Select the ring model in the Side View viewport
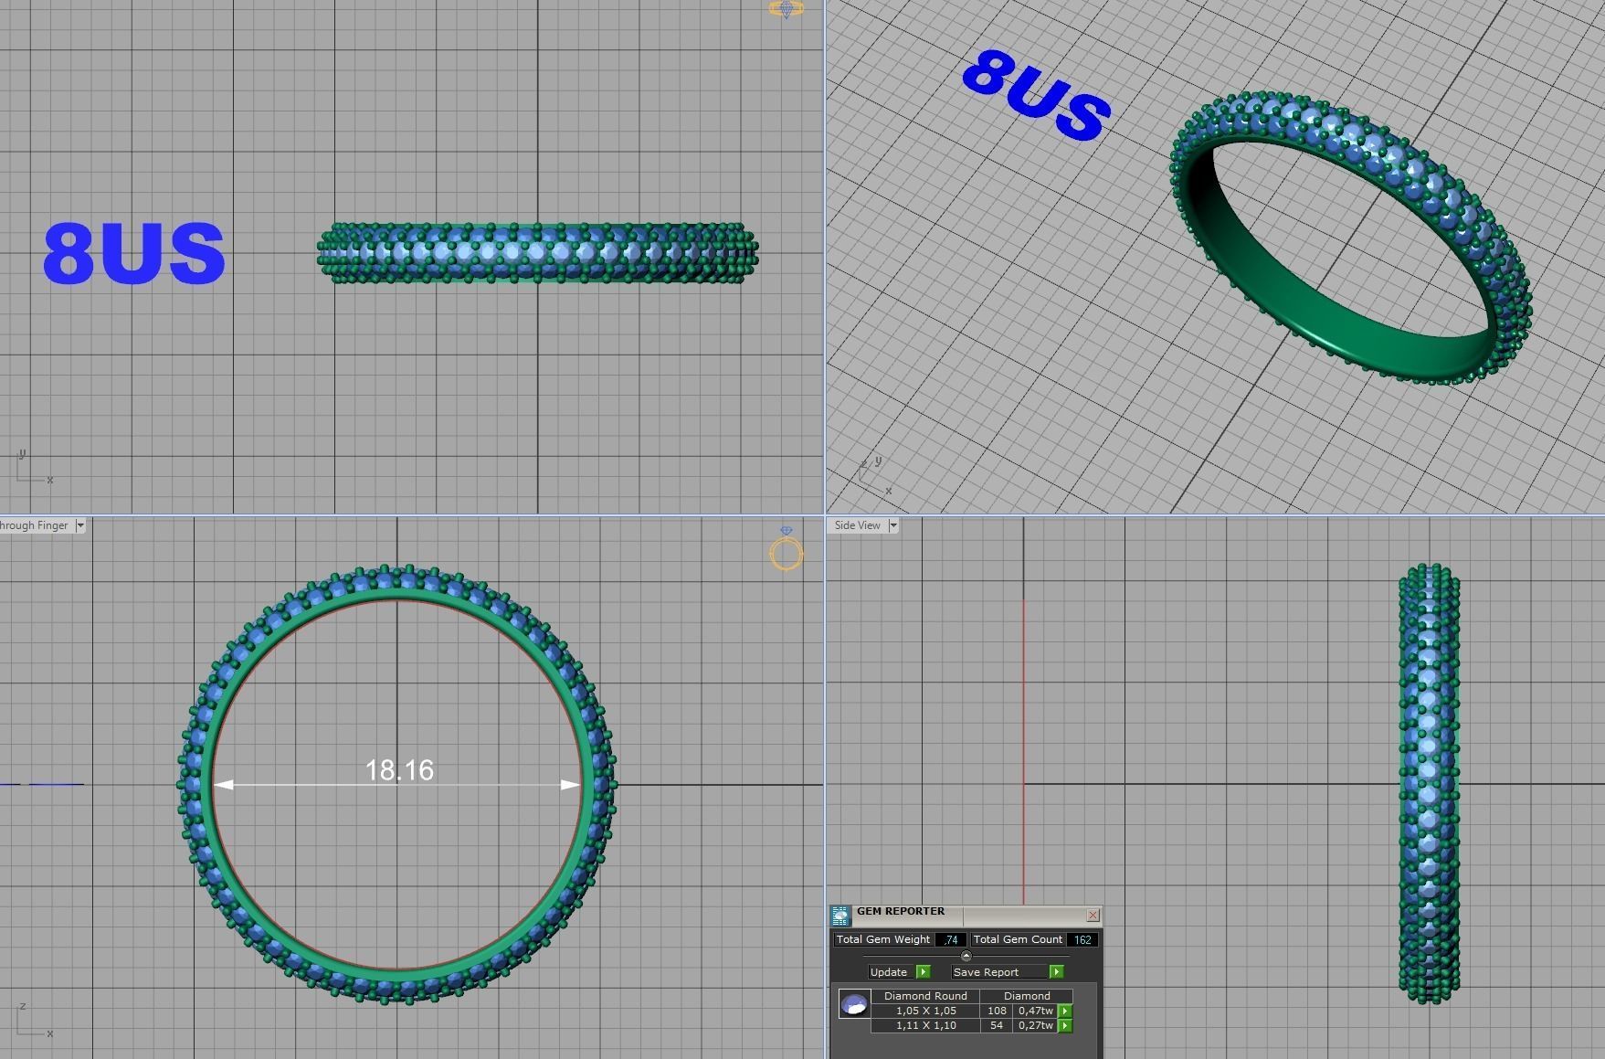 1429,784
